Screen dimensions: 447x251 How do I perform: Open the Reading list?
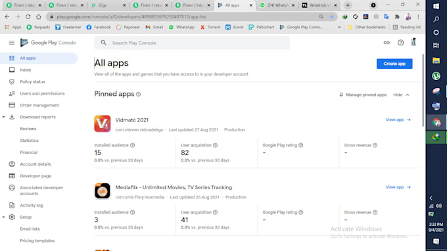pyautogui.click(x=407, y=27)
